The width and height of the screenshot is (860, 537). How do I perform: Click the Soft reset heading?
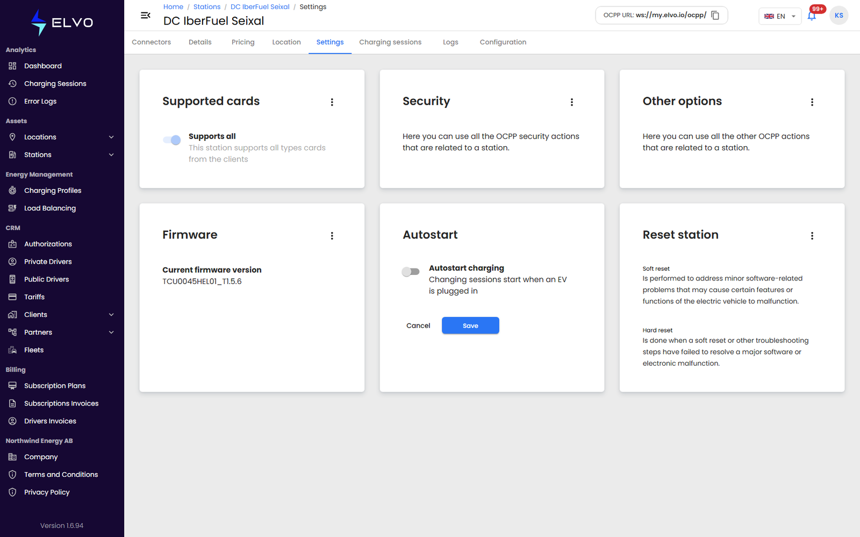click(x=656, y=268)
